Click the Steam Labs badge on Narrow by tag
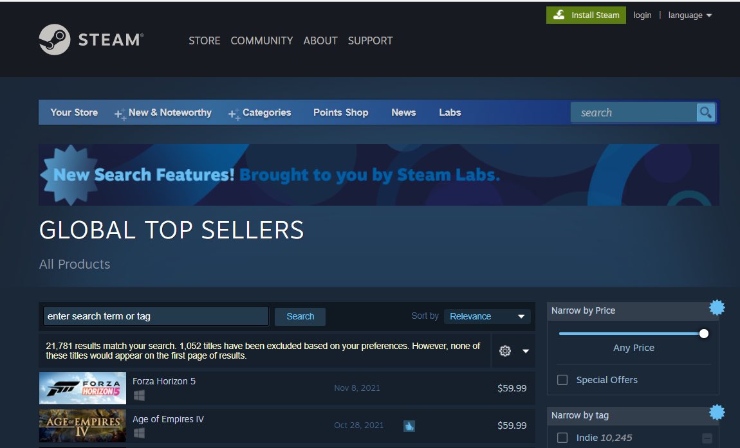The image size is (740, 448). tap(717, 412)
